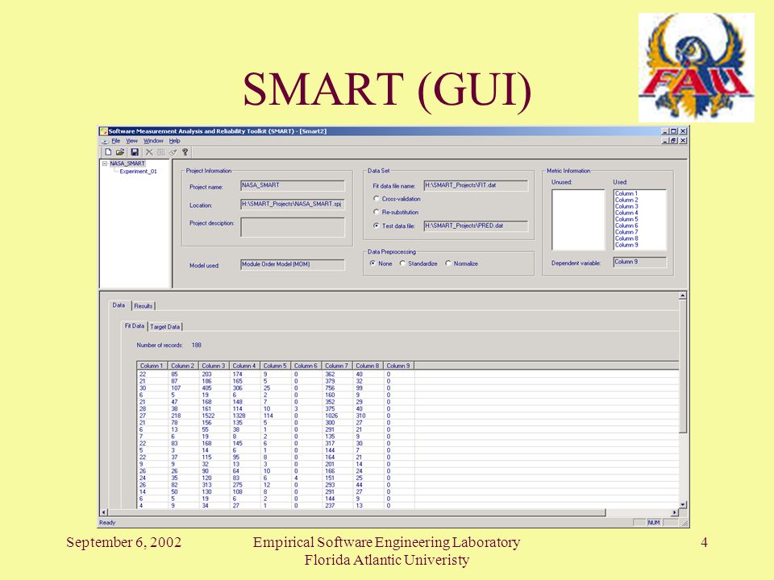Screen dimensions: 774x580
Task: Open the View menu
Action: click(131, 141)
